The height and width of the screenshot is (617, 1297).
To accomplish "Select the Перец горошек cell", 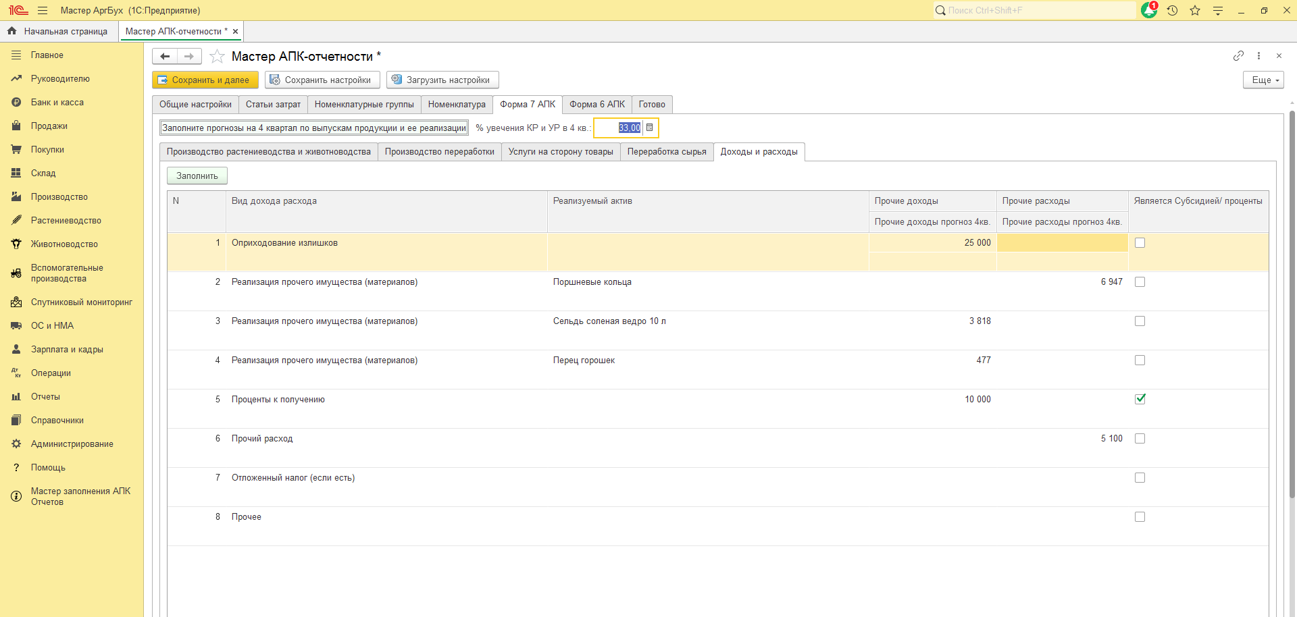I will tap(707, 360).
